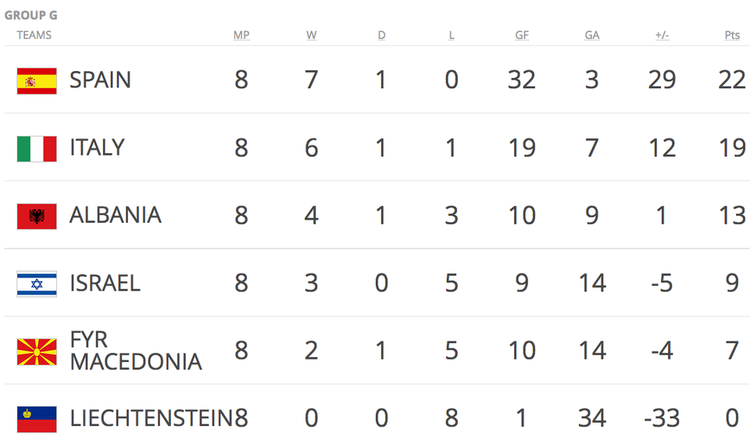Click the GF column header

[522, 35]
